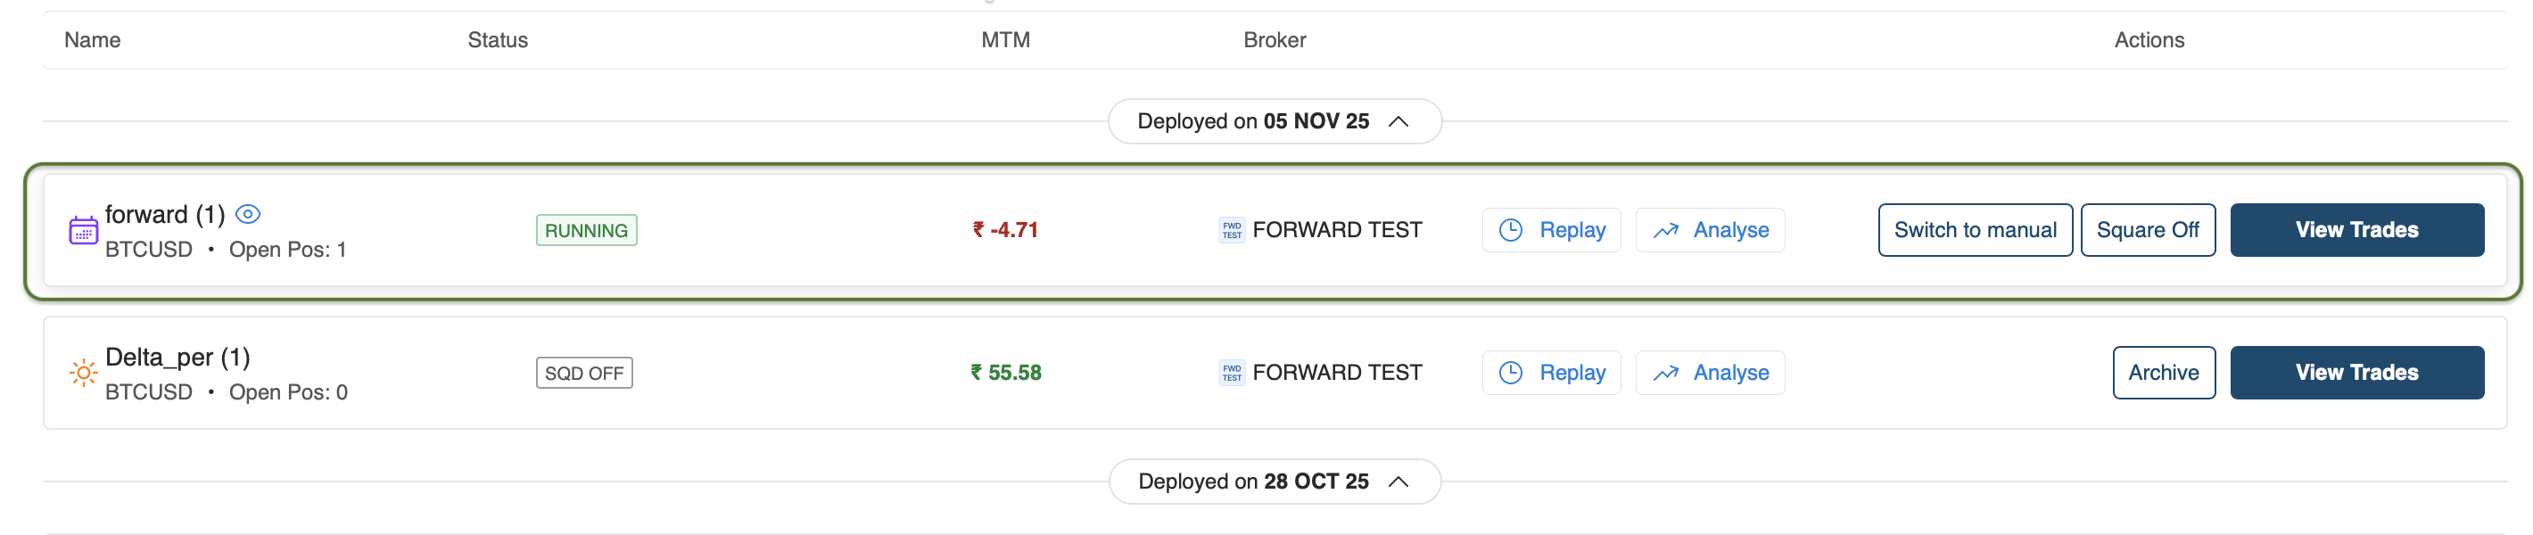Click the orange sun icon beside Delta_per (1)
This screenshot has width=2533, height=535.
pyautogui.click(x=83, y=372)
